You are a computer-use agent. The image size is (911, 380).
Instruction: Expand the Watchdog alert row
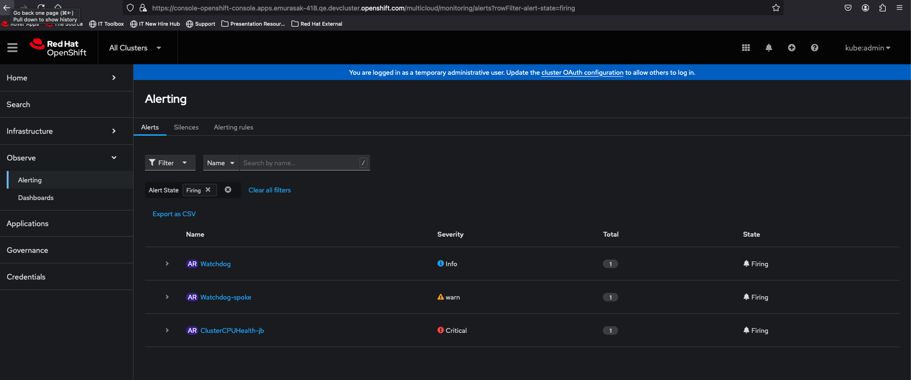[167, 263]
